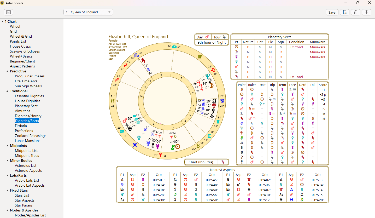Open the Wheel & Grid sheet
The image size is (375, 218).
(21, 36)
